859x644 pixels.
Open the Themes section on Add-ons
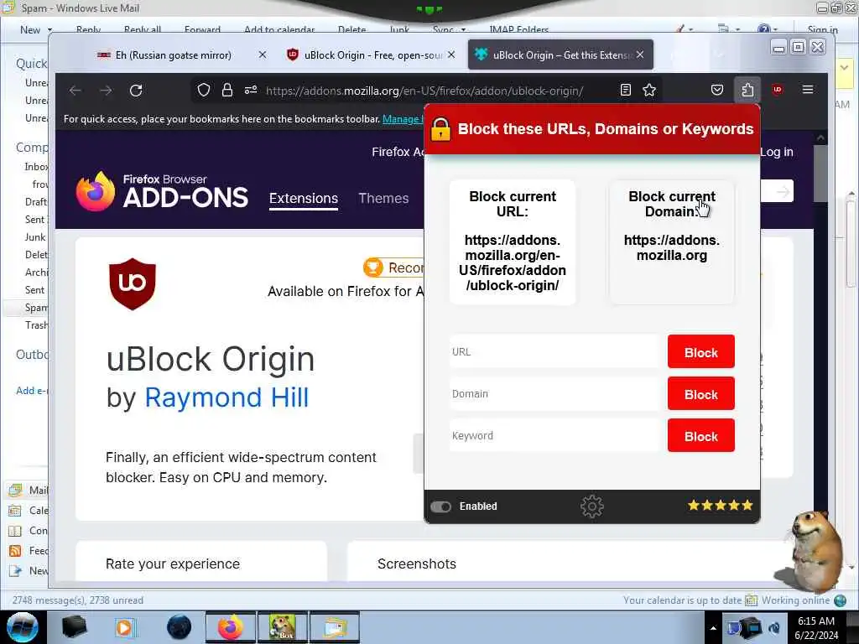pos(383,198)
